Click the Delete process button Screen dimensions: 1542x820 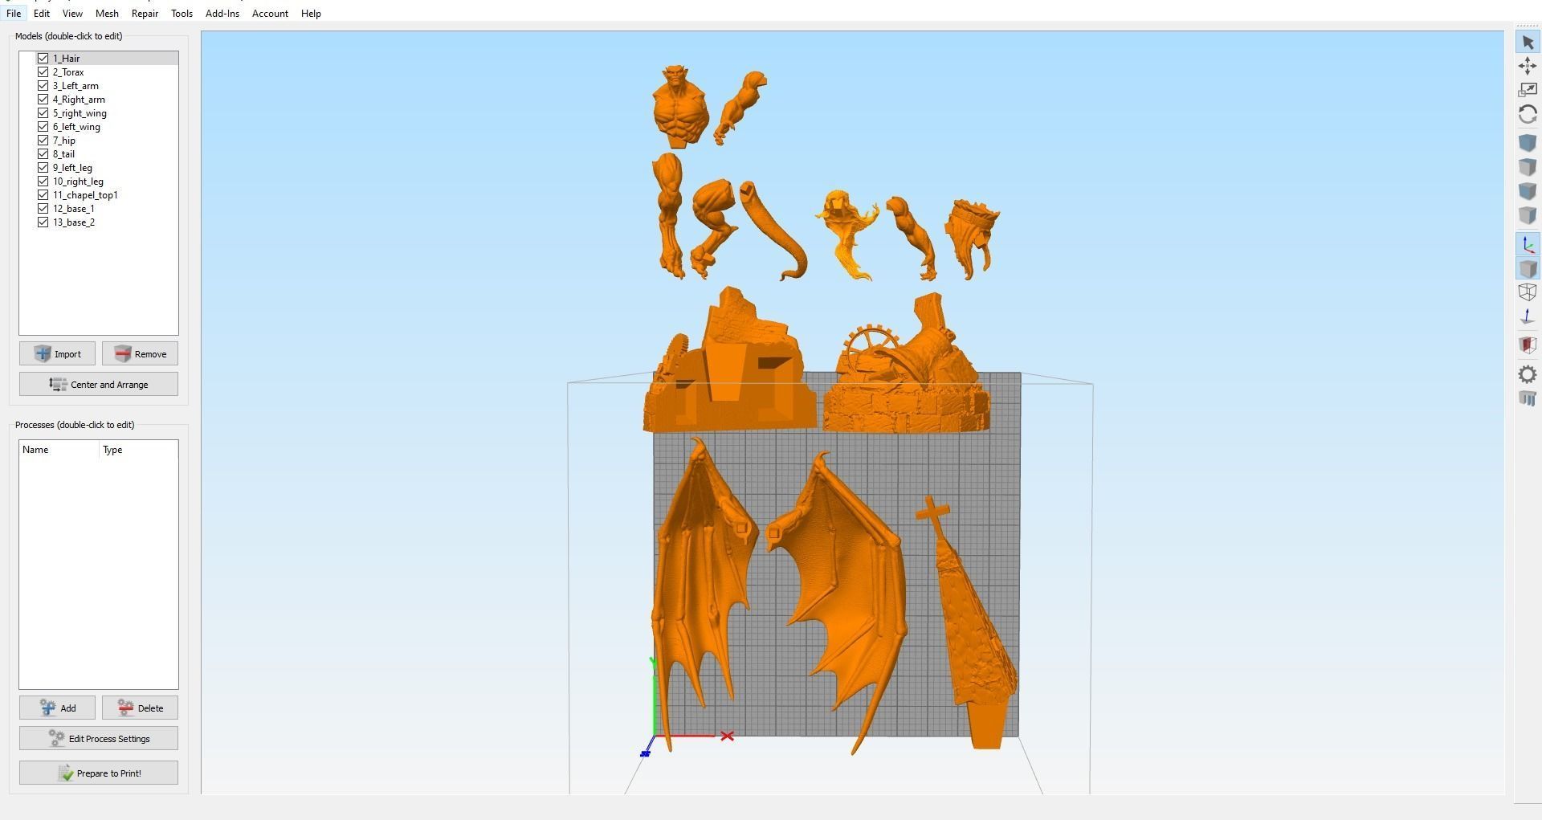point(140,708)
